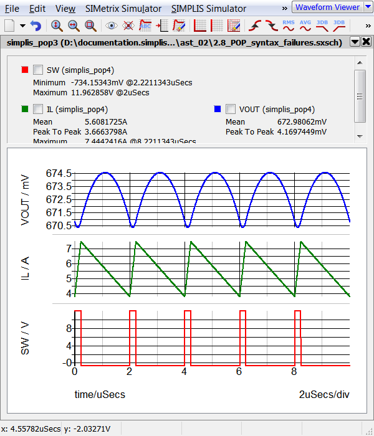The image size is (374, 436).
Task: Click the hide curves crossed-eye icon
Action: click(x=128, y=26)
